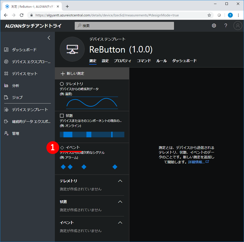Screen dimensions: 244x242
Task: Click the ReButton device template image
Action: point(72,49)
